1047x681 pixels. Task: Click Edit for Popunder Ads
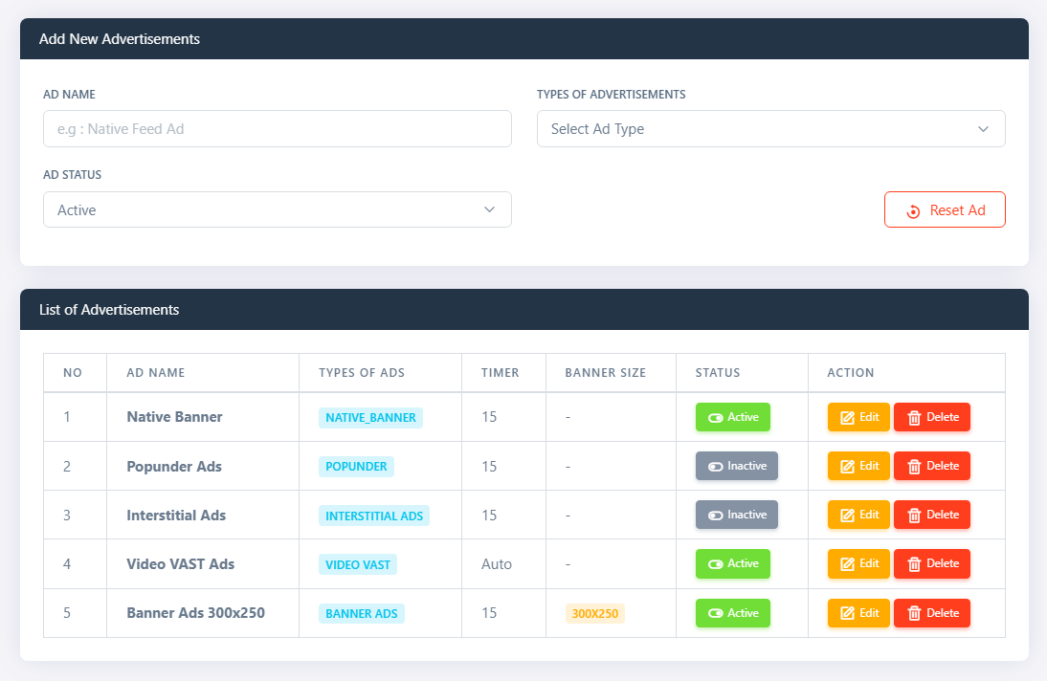tap(858, 466)
